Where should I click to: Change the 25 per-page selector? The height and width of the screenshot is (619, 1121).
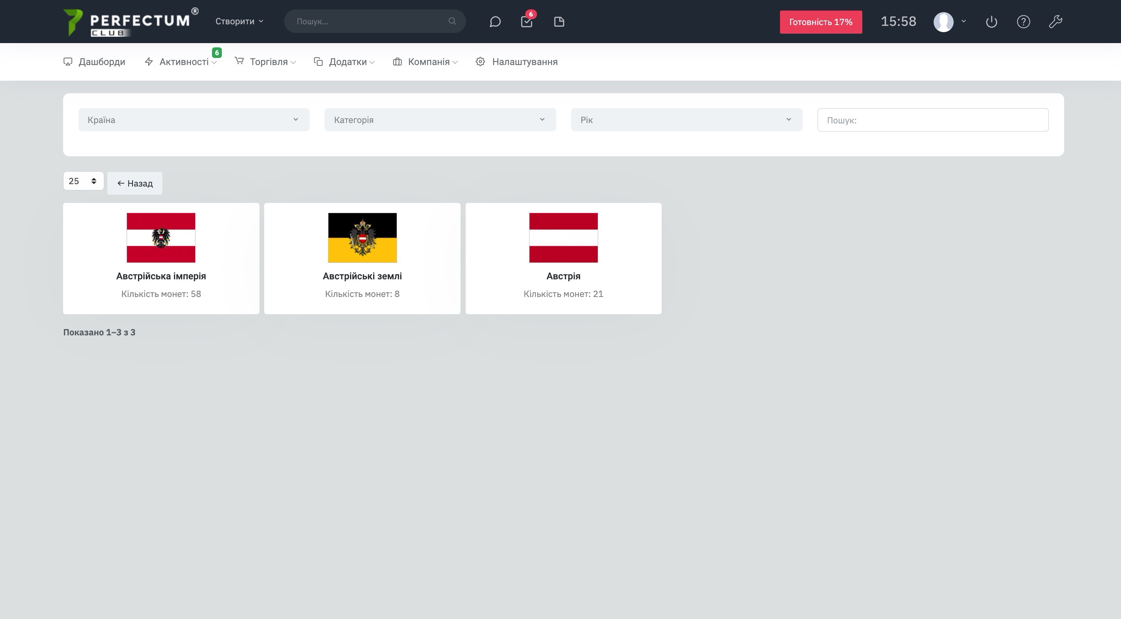(x=83, y=181)
